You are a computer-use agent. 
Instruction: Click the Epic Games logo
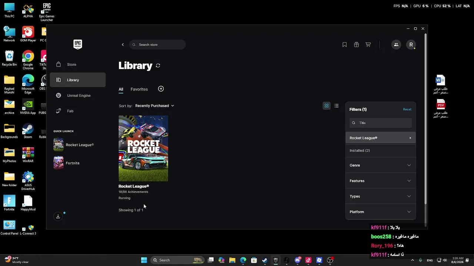(78, 44)
